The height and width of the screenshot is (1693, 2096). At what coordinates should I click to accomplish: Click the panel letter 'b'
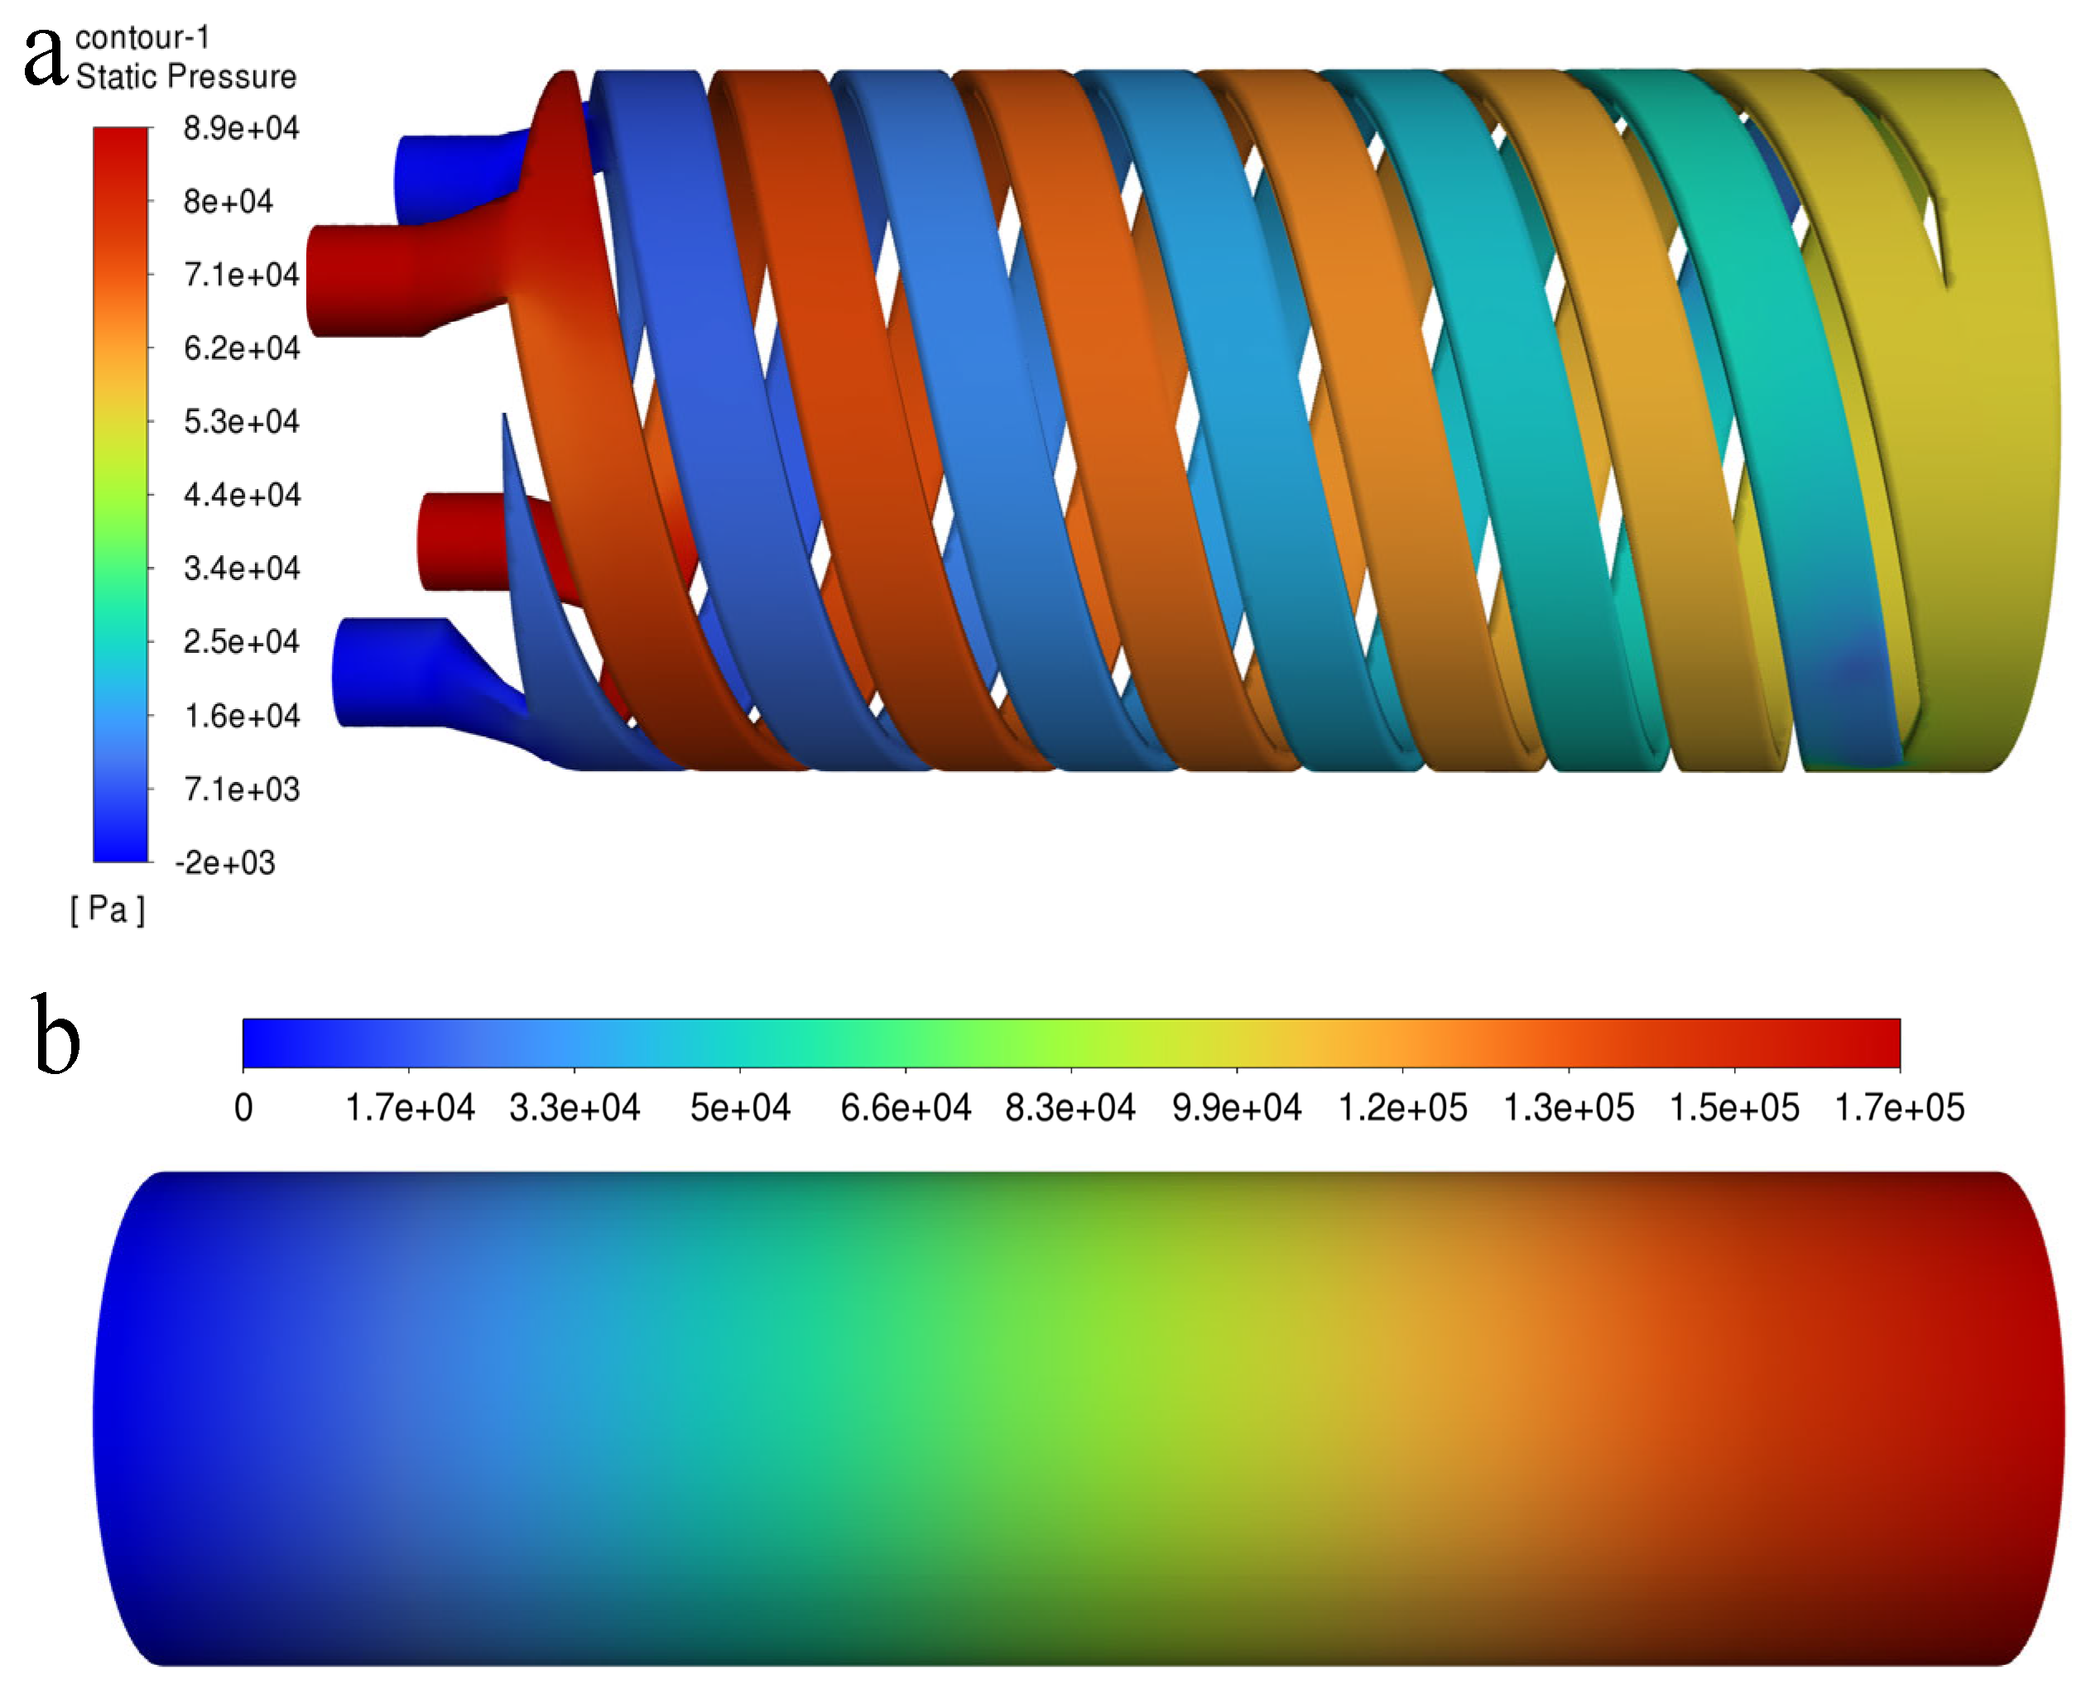(55, 1034)
